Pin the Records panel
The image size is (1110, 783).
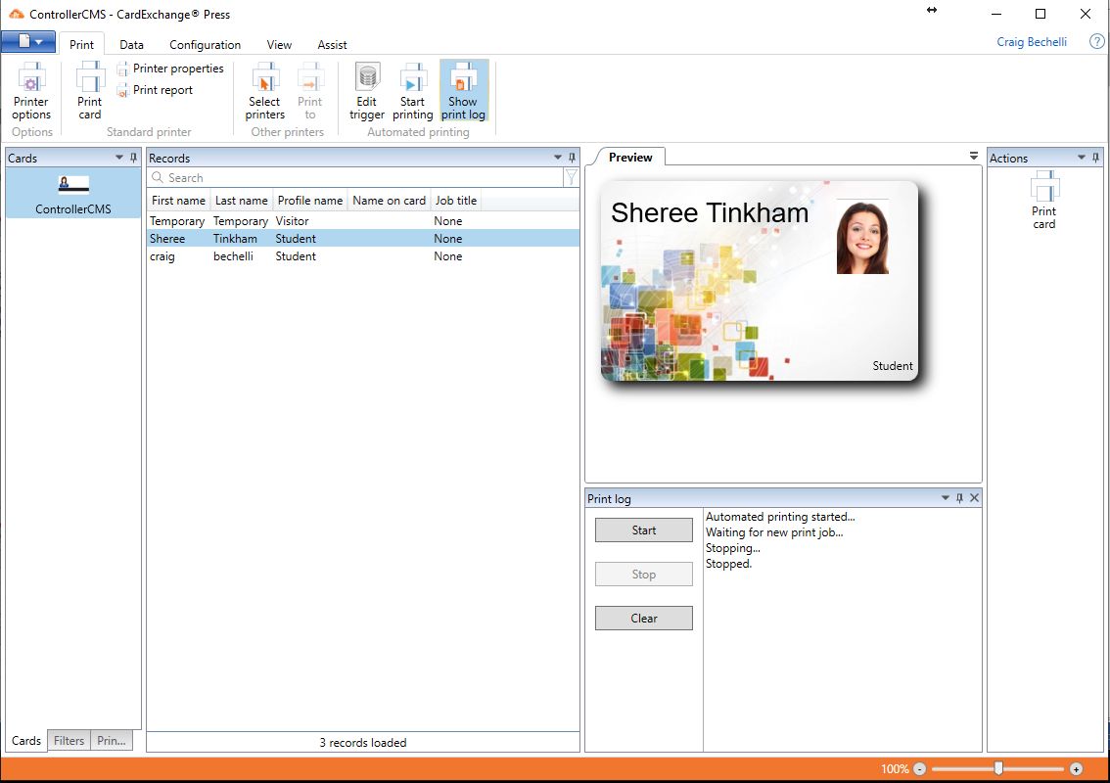[572, 158]
